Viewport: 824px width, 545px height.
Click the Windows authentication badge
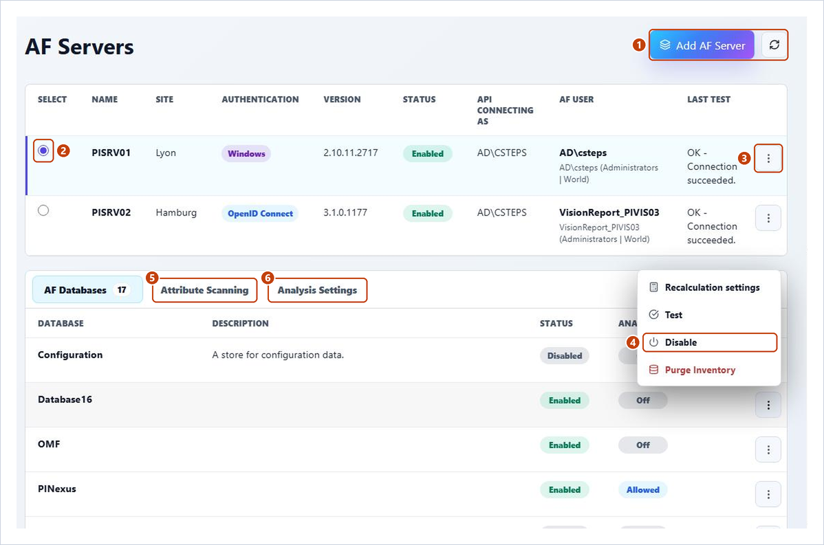click(246, 153)
